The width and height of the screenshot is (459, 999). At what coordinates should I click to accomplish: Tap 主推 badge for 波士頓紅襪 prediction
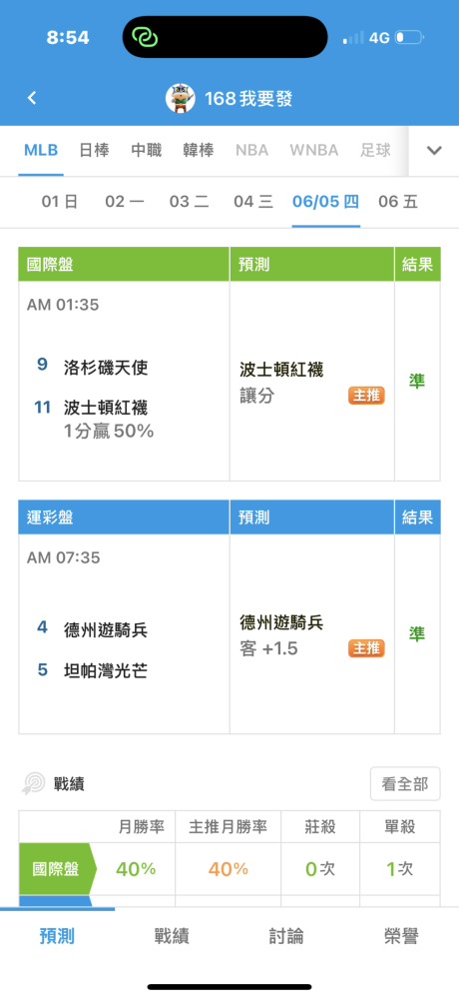(366, 395)
